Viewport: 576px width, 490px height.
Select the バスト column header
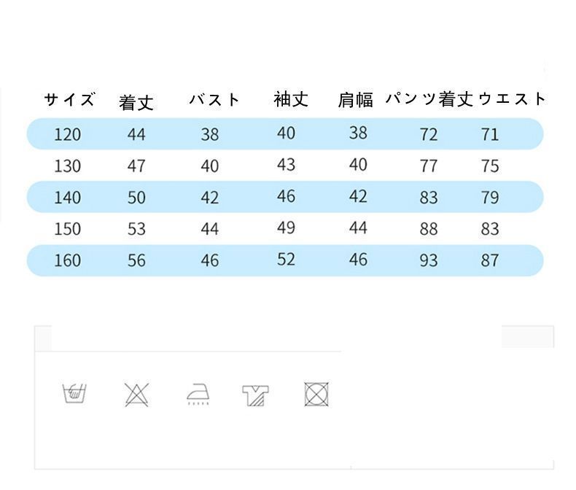pos(214,100)
